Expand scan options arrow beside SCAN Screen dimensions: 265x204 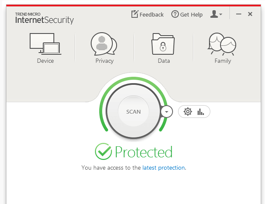[167, 112]
